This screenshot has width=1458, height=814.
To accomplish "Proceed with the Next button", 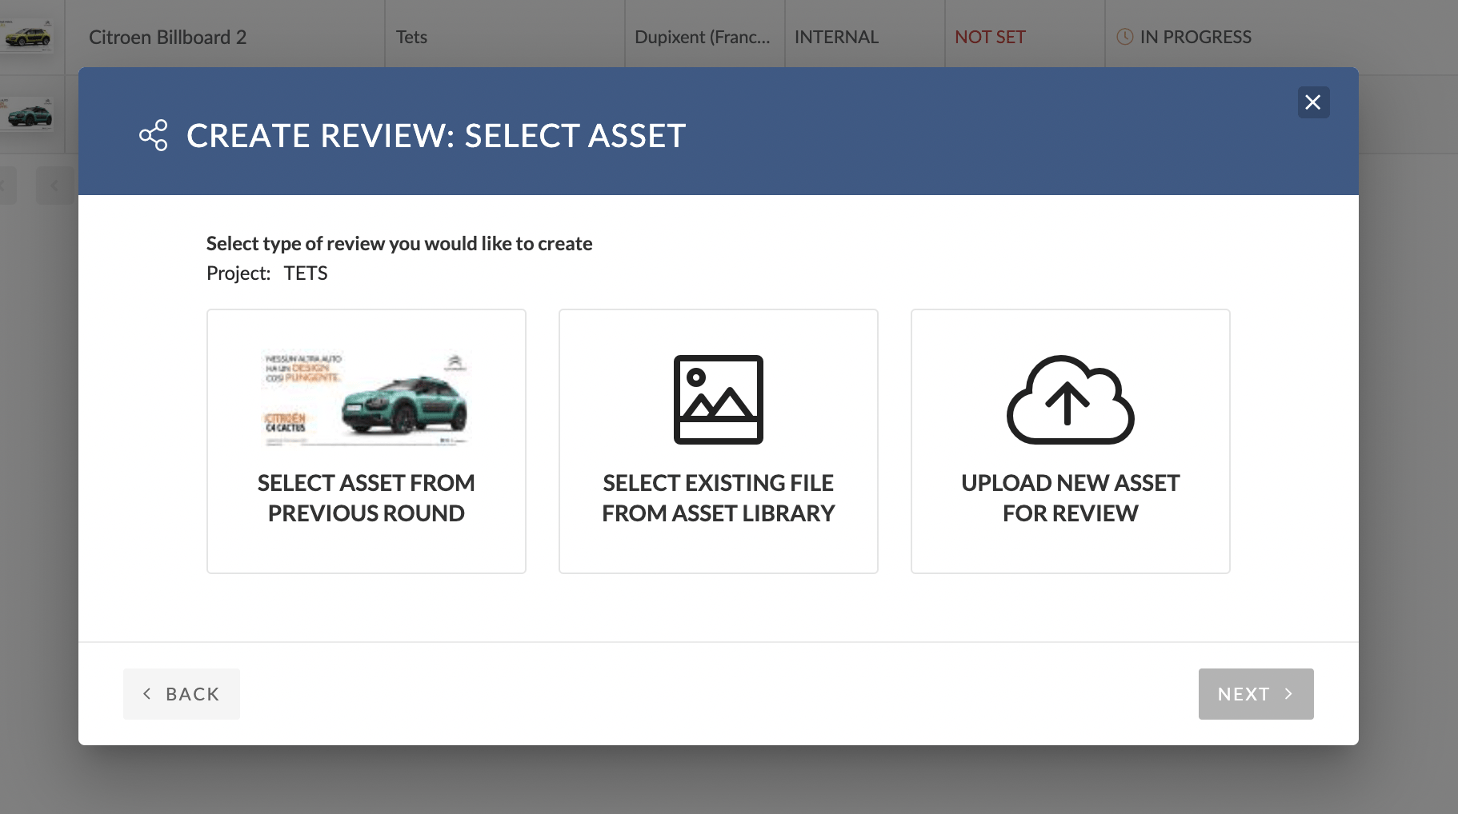I will tap(1256, 694).
